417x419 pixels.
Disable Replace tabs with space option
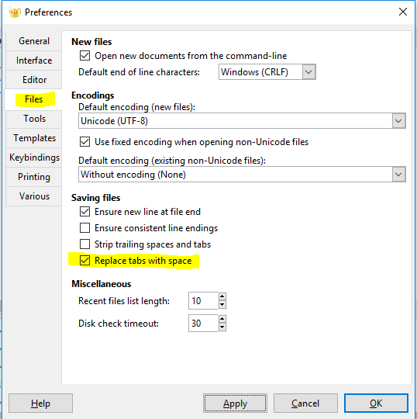[85, 260]
